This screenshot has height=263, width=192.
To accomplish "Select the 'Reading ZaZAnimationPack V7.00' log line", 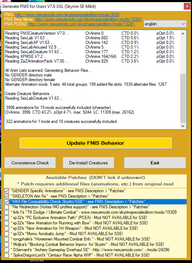I will click(90, 61).
